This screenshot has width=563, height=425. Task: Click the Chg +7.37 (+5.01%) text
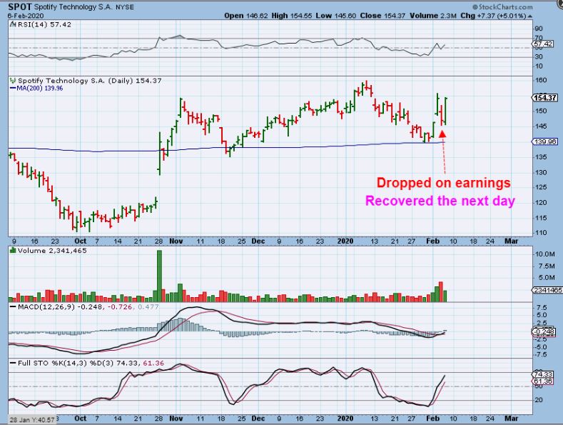pyautogui.click(x=493, y=16)
